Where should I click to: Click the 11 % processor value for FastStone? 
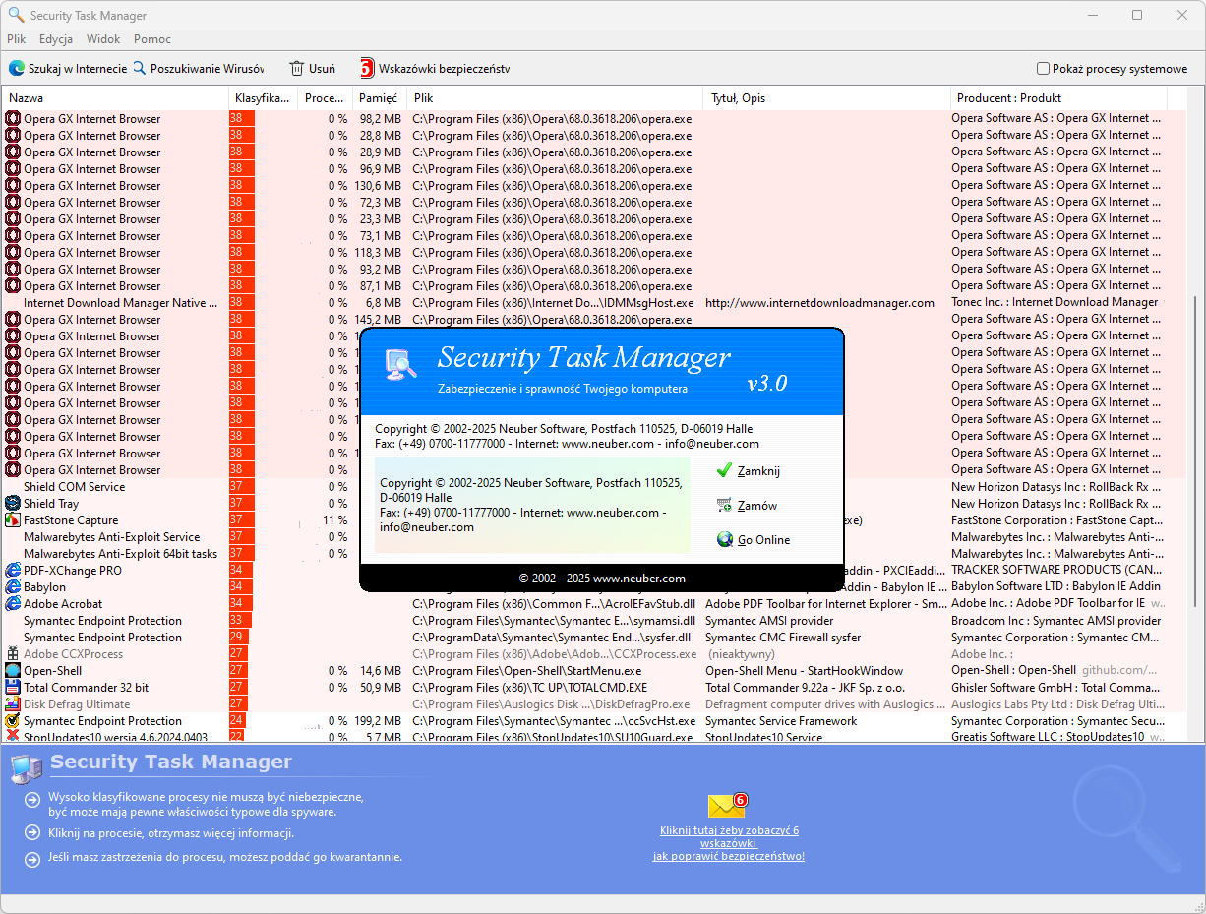click(335, 520)
